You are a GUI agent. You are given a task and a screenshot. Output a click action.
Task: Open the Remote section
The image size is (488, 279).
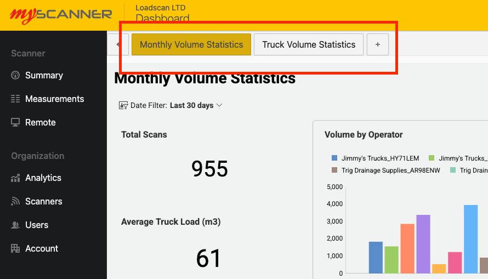[41, 123]
